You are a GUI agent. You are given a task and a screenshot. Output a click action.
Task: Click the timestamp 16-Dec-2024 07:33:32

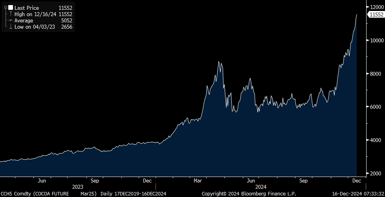[358, 193]
